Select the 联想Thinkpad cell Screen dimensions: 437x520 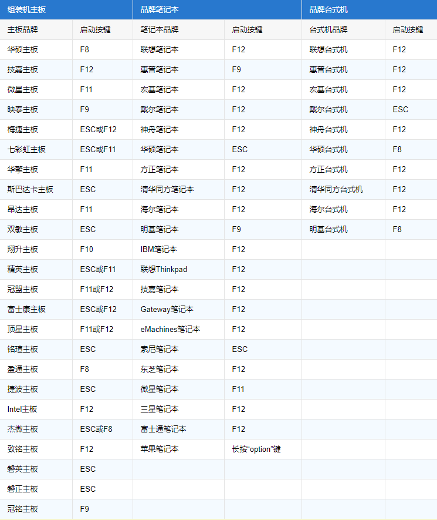(164, 269)
